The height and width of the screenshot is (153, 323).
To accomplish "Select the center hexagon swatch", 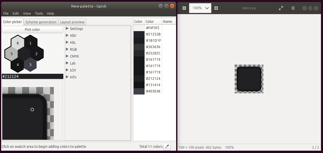I will coord(24,54).
